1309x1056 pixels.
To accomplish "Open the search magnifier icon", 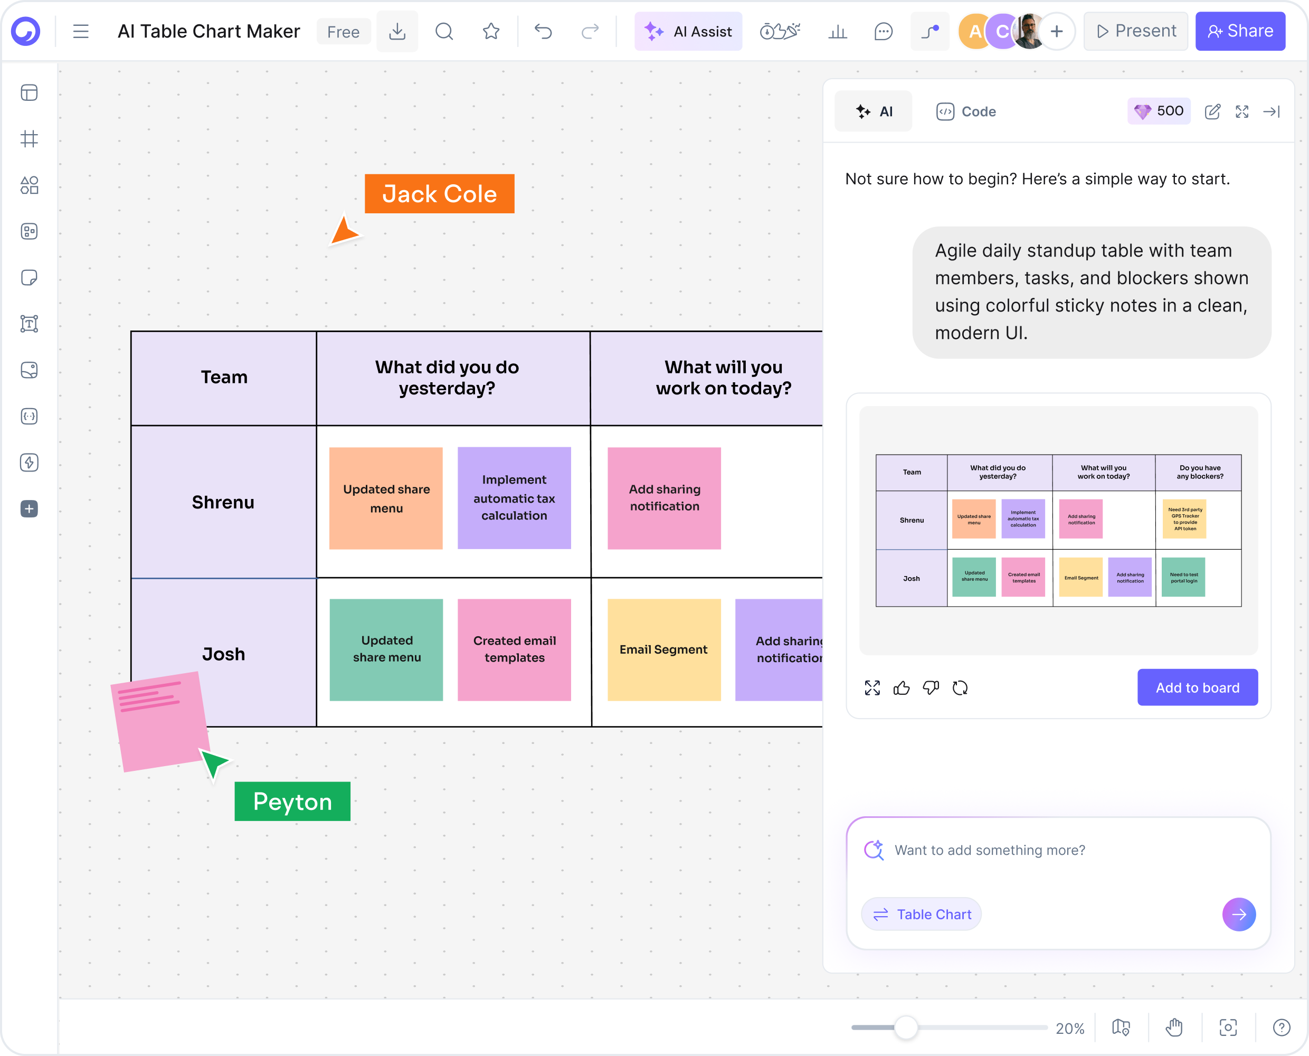I will (444, 31).
